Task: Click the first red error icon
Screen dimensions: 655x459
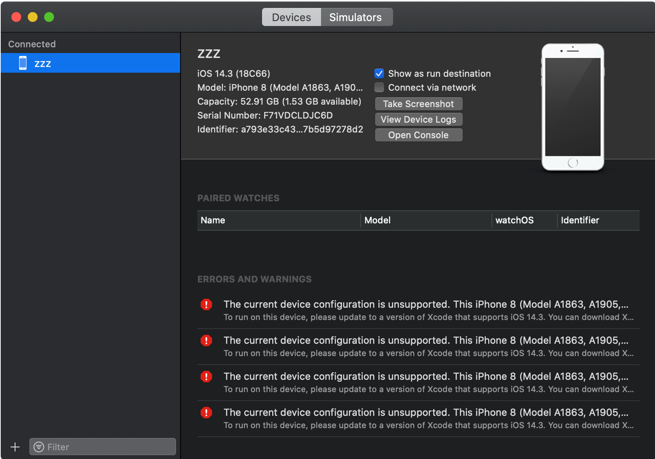Action: [206, 305]
